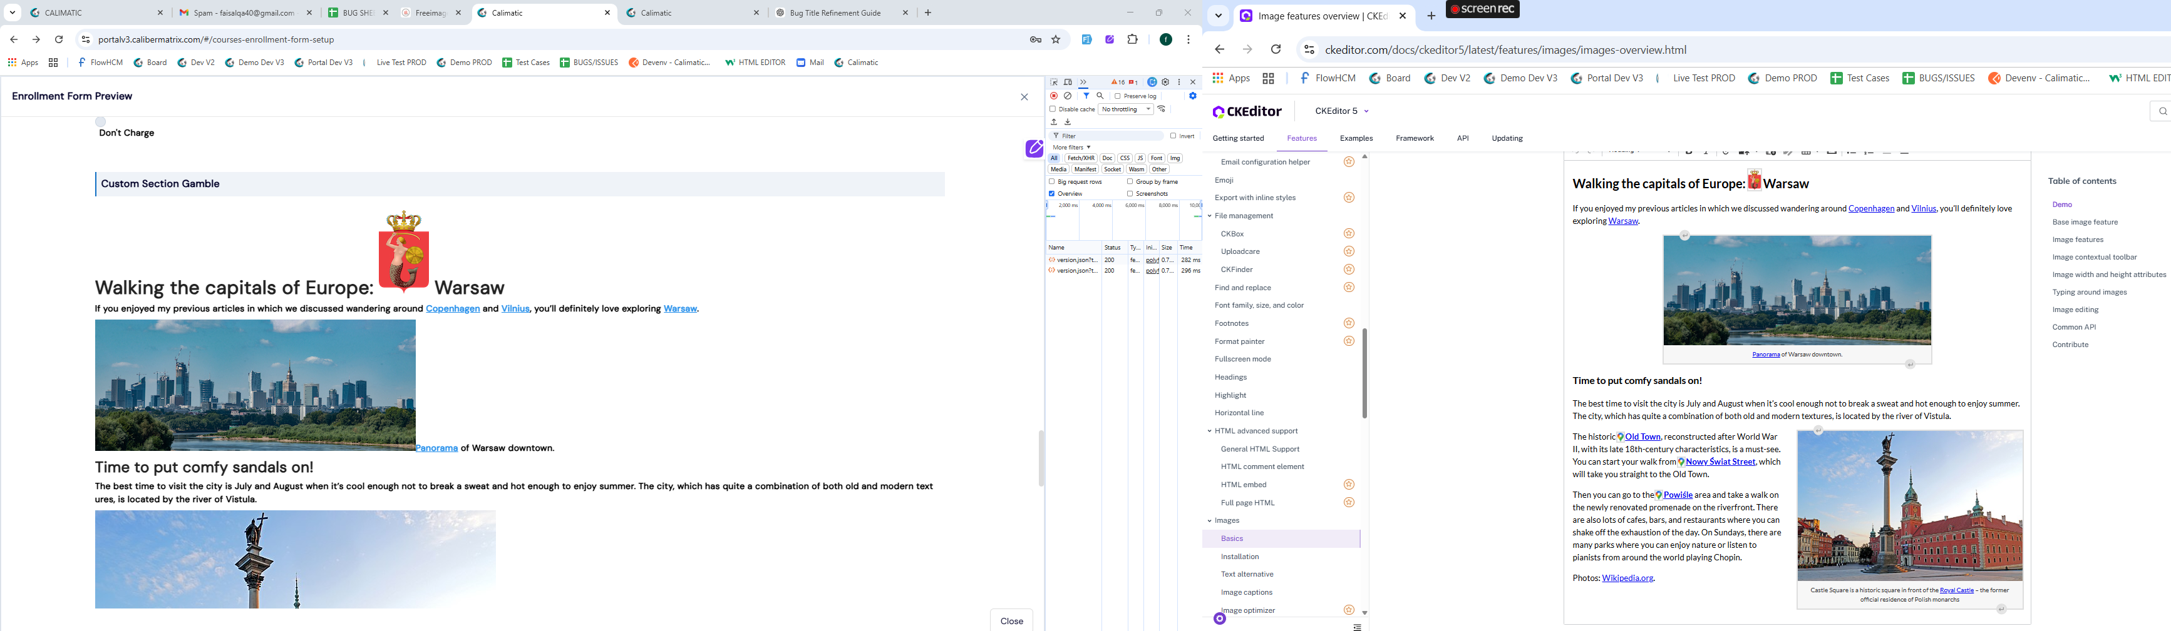Check the Group by frame option
This screenshot has width=2171, height=631.
coord(1130,182)
